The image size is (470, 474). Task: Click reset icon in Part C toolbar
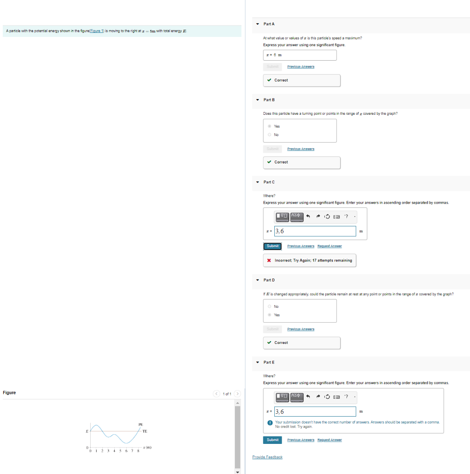(327, 217)
